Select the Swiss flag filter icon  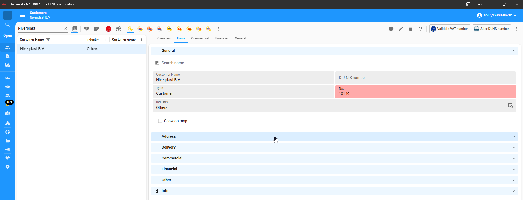point(179,29)
